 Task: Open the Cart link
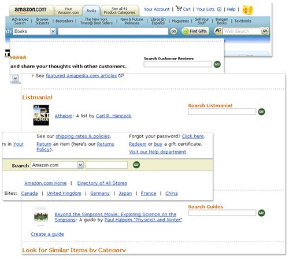[x=187, y=9]
